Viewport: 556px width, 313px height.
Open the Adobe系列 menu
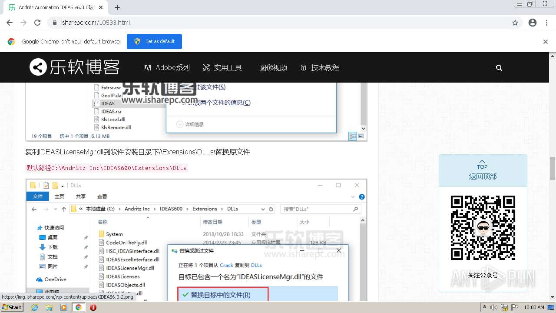coord(167,67)
